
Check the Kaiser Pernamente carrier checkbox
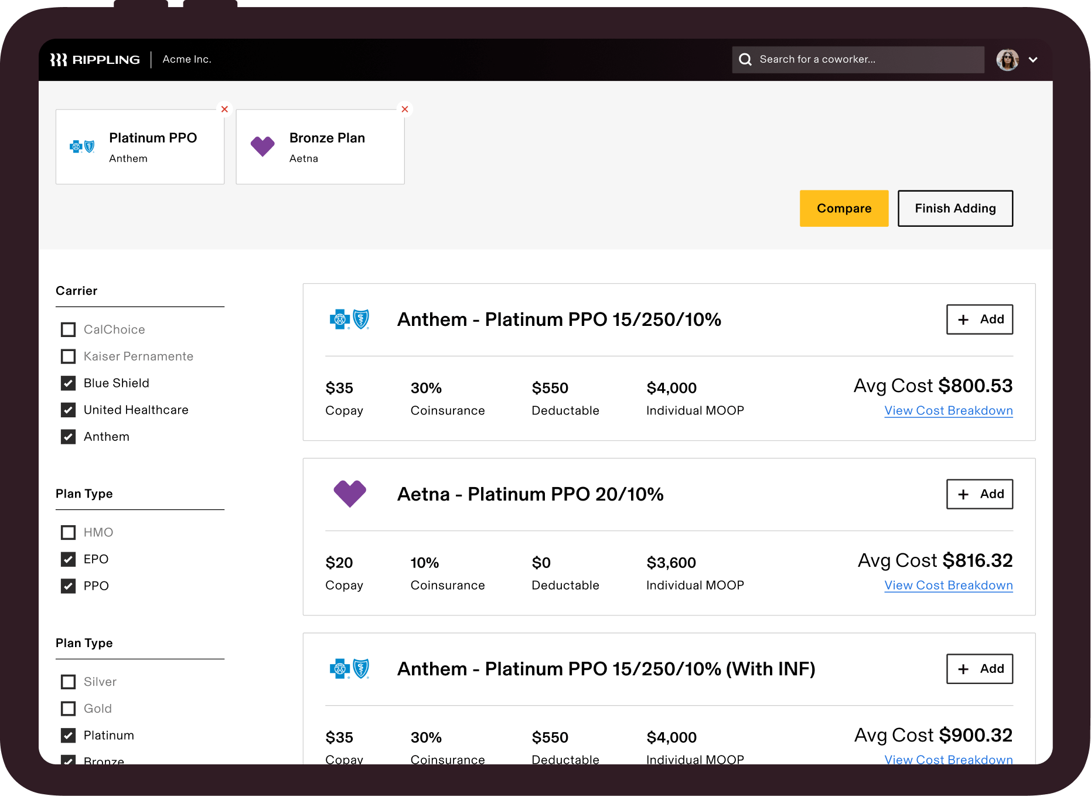tap(69, 356)
